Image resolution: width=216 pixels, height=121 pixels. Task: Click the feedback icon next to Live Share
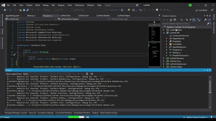tap(212, 10)
